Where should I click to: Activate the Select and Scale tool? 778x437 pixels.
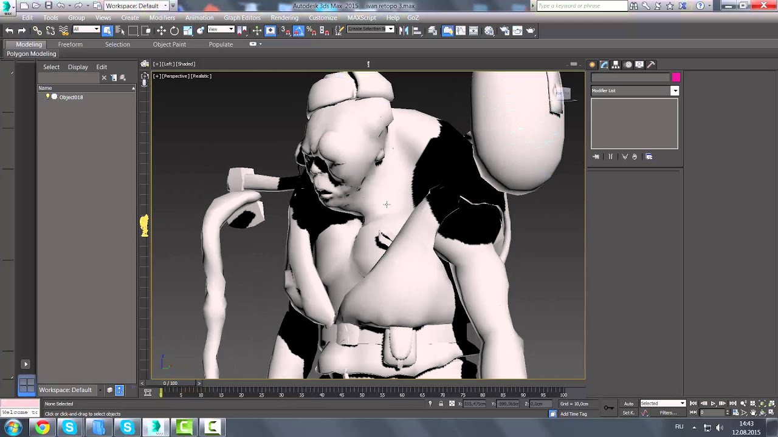click(188, 30)
